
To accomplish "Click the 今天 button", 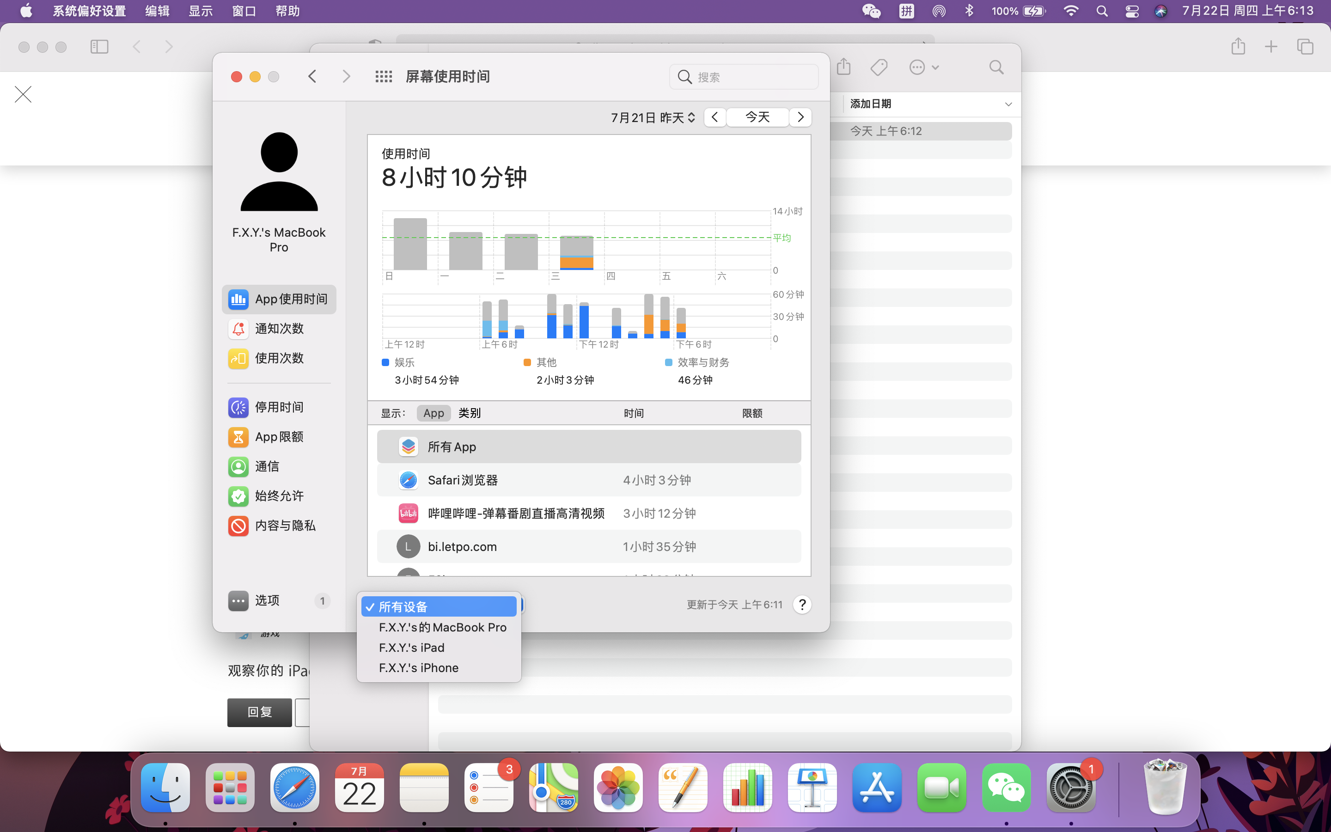I will [757, 117].
